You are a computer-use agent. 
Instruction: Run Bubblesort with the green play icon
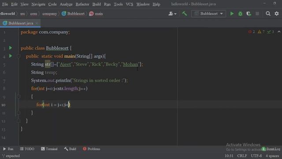pyautogui.click(x=232, y=14)
